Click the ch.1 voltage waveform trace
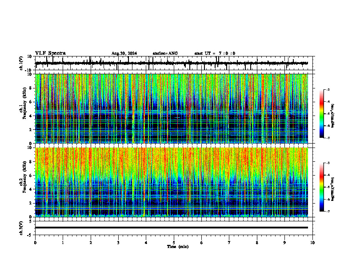This screenshot has height=272, width=352. coord(172,63)
